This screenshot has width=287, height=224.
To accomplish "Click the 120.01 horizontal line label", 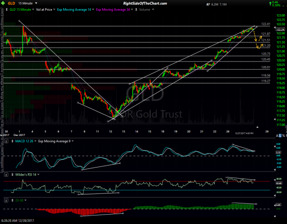I will tap(265, 67).
